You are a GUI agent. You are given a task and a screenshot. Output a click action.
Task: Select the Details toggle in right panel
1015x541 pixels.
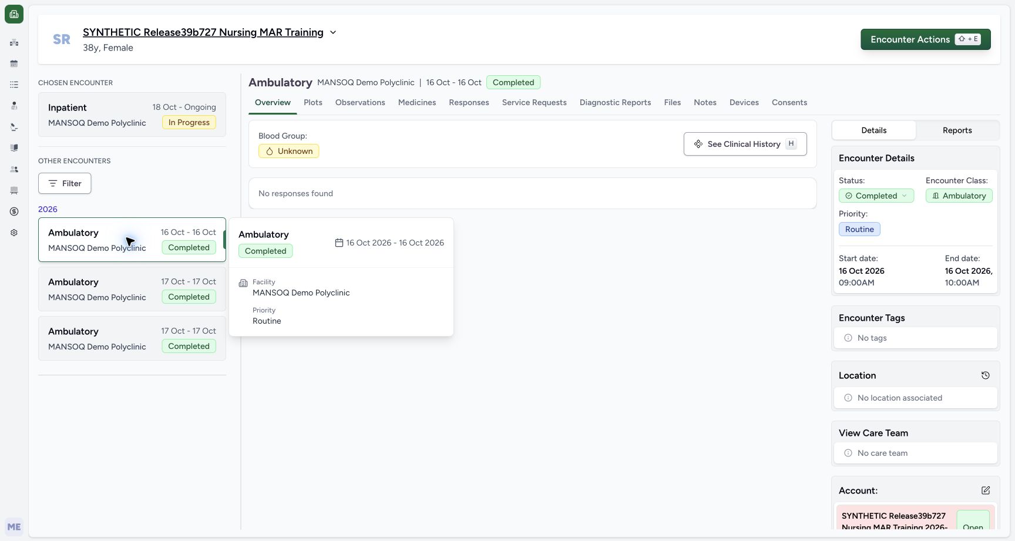click(874, 130)
